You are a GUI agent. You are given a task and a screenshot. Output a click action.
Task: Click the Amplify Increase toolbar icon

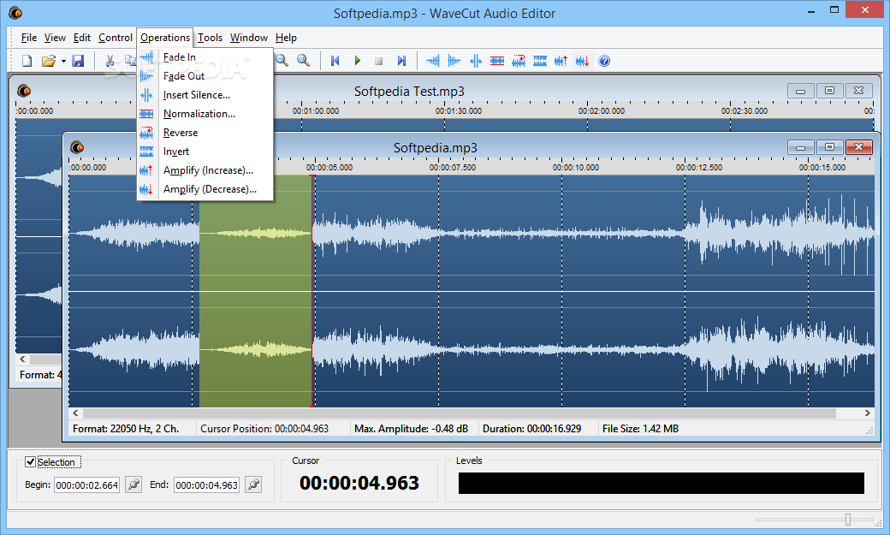[x=561, y=61]
